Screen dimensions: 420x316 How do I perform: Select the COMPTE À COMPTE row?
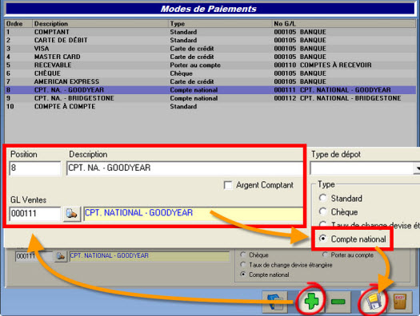pos(210,106)
